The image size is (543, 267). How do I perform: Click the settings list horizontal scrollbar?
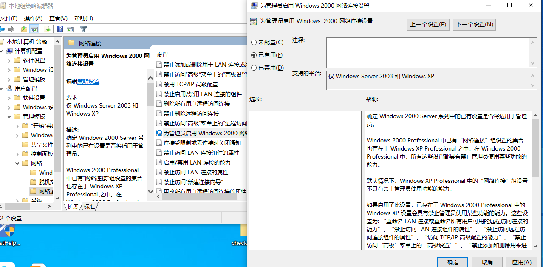pyautogui.click(x=199, y=197)
